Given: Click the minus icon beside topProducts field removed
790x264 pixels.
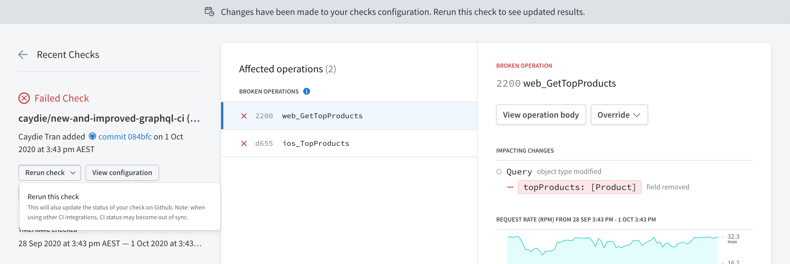Looking at the screenshot, I should pyautogui.click(x=510, y=187).
